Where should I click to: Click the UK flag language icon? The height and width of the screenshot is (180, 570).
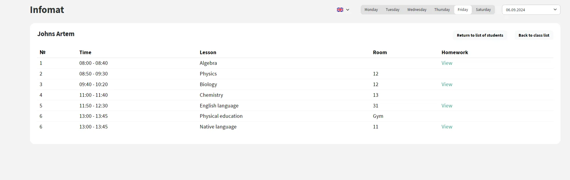(340, 10)
